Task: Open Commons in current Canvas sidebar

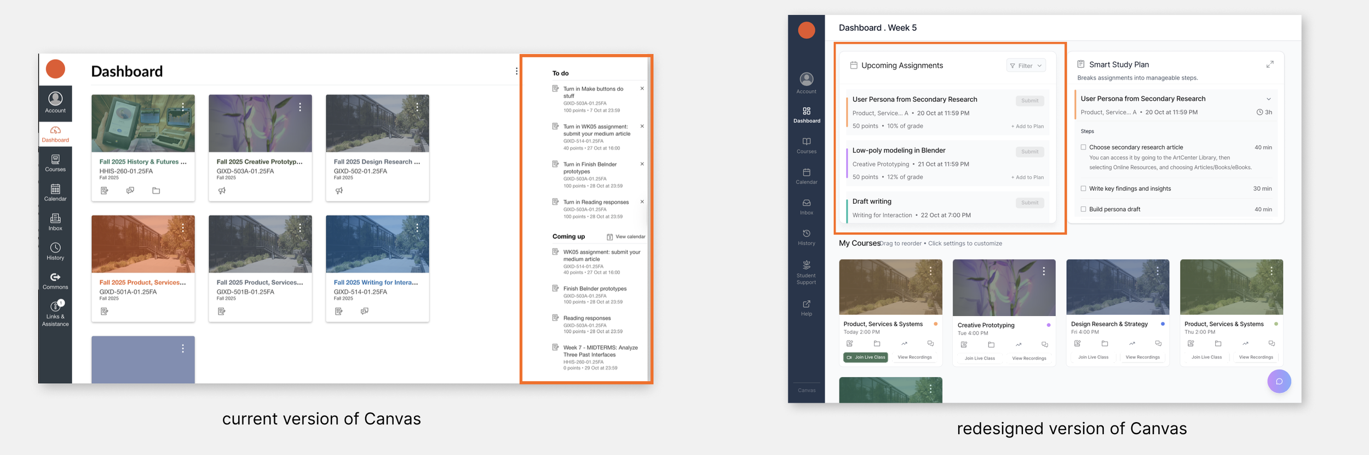Action: 55,281
